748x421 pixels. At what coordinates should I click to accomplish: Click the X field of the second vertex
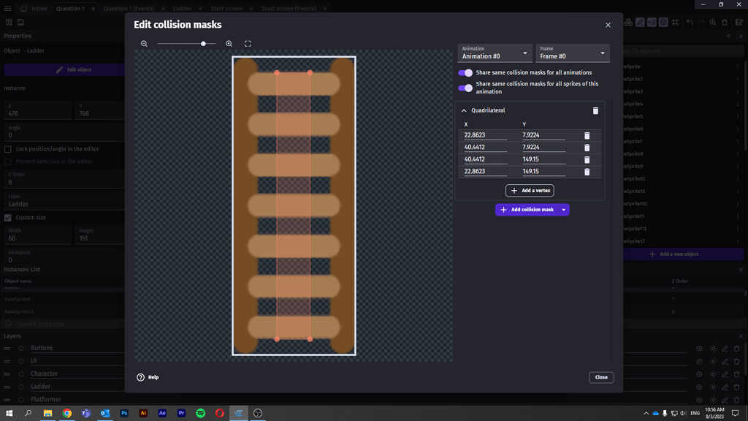point(485,148)
